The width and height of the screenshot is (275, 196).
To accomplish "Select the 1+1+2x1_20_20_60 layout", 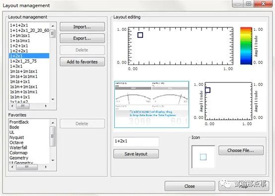I will (29, 30).
